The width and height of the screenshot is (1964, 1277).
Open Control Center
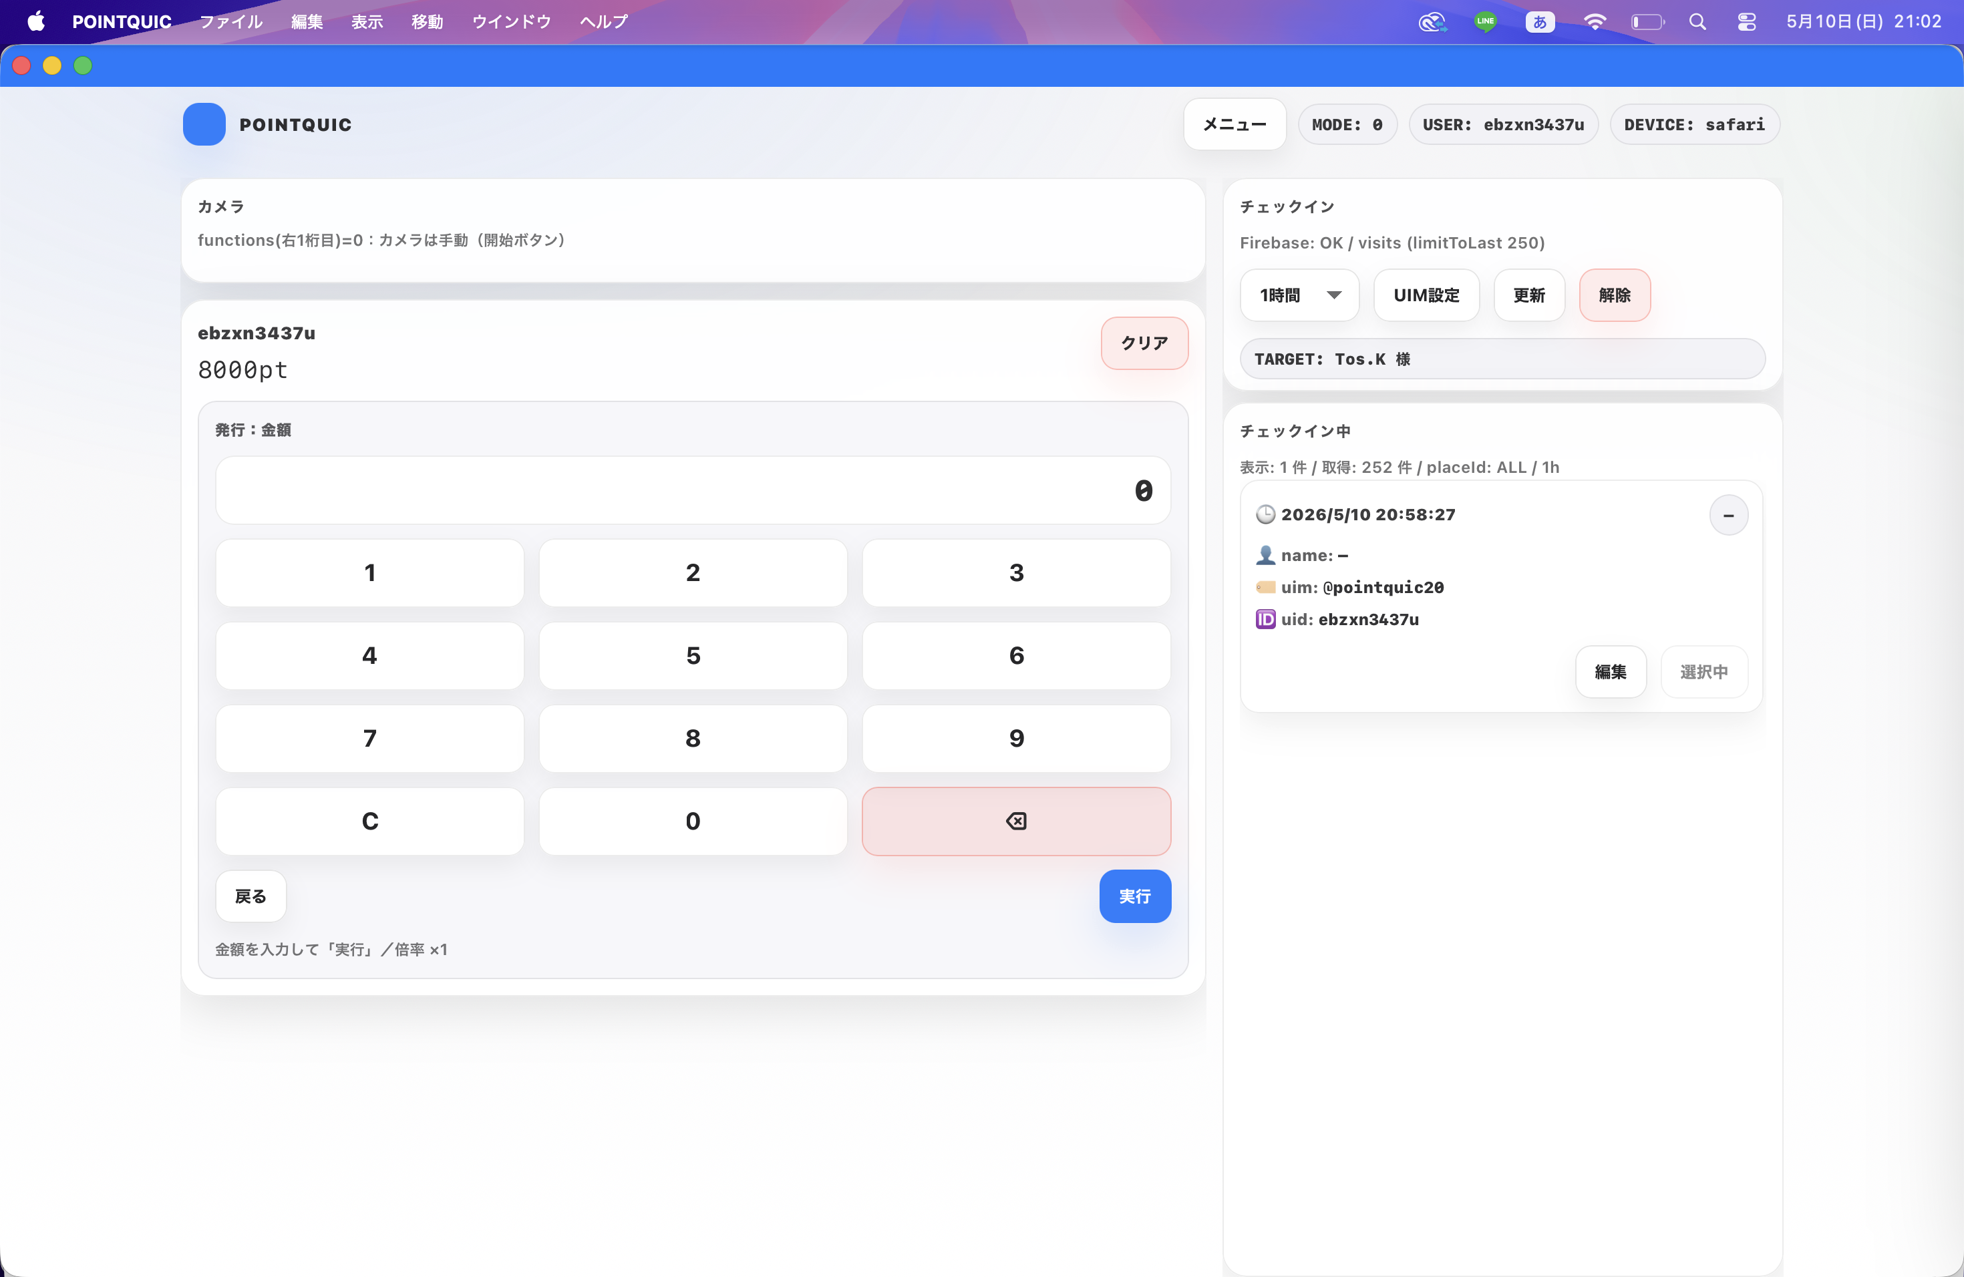(x=1746, y=21)
